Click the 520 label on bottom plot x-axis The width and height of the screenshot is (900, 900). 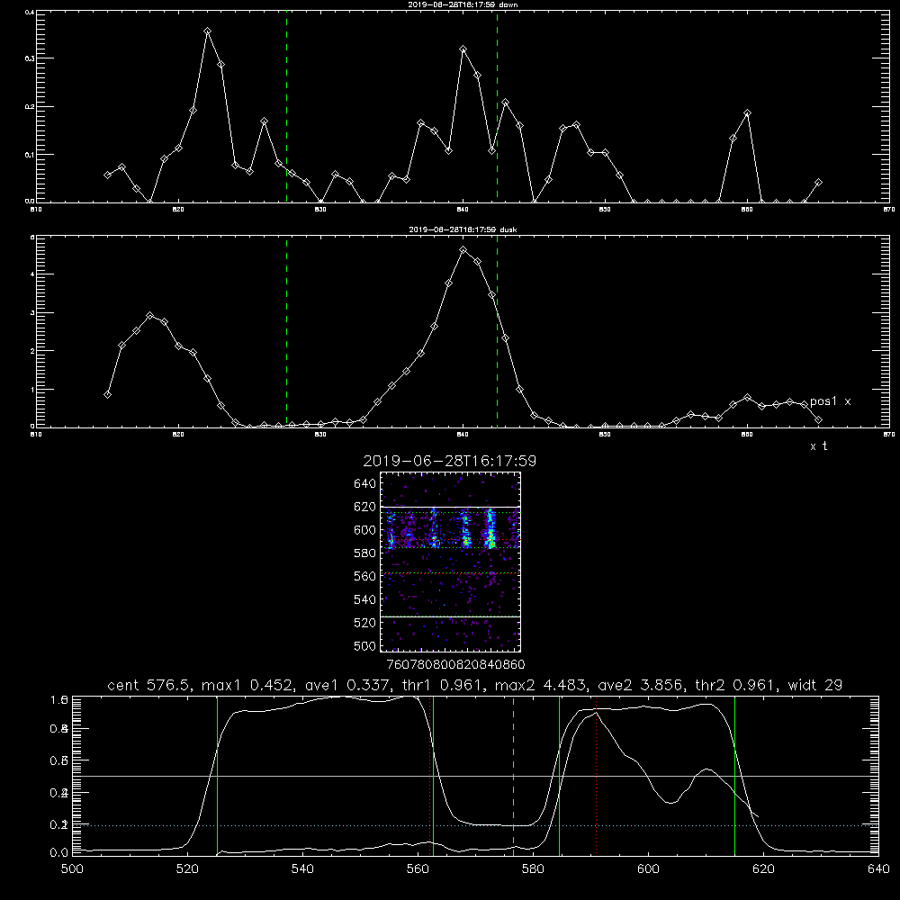pos(187,869)
